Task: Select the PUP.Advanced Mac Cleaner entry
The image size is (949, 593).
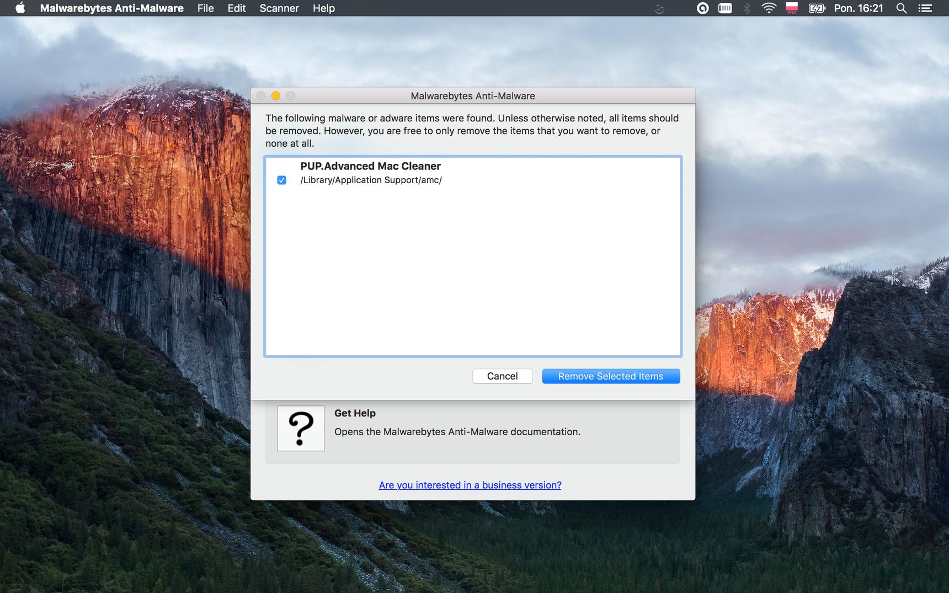Action: (x=370, y=166)
